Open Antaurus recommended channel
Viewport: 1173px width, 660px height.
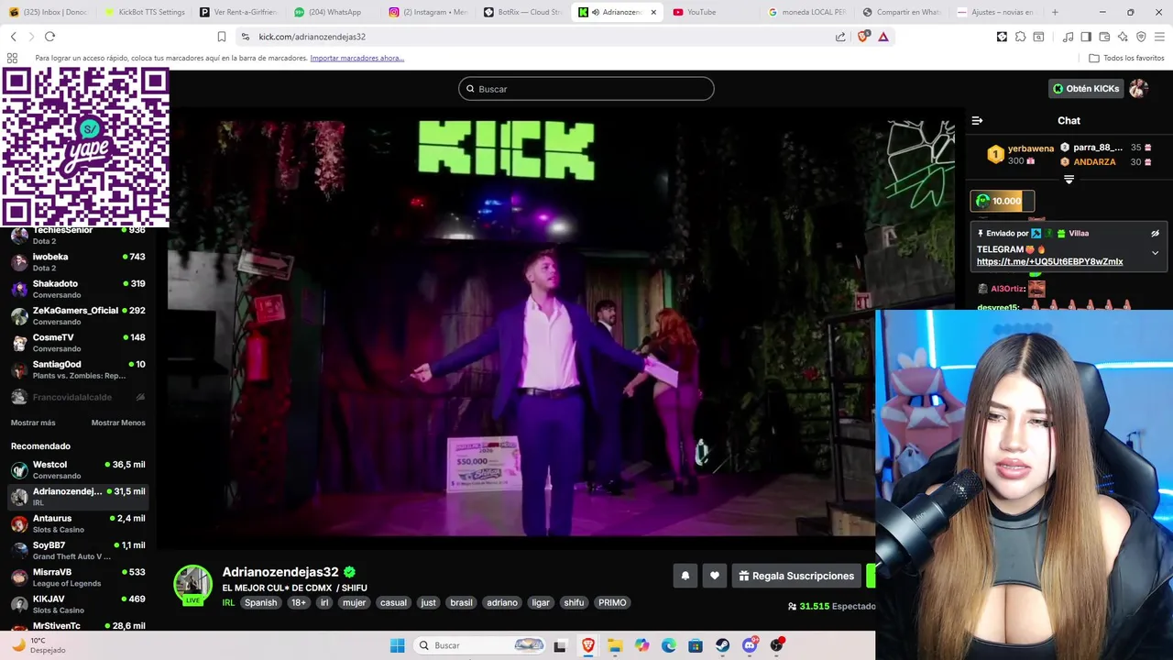coord(78,523)
